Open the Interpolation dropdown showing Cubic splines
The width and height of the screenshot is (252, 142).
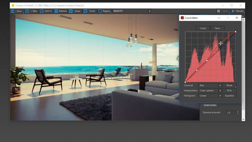pos(210,91)
